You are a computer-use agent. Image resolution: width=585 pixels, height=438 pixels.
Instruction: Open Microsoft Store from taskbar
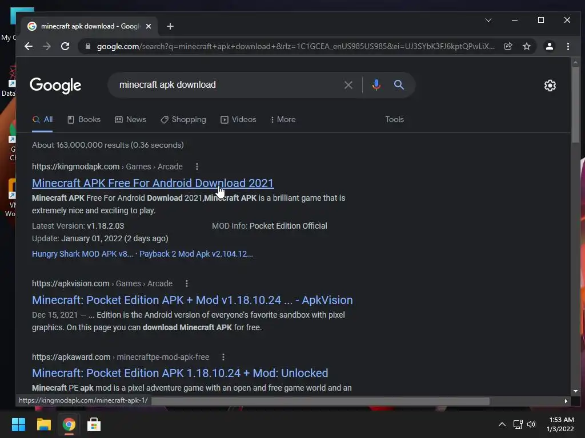[x=94, y=424]
